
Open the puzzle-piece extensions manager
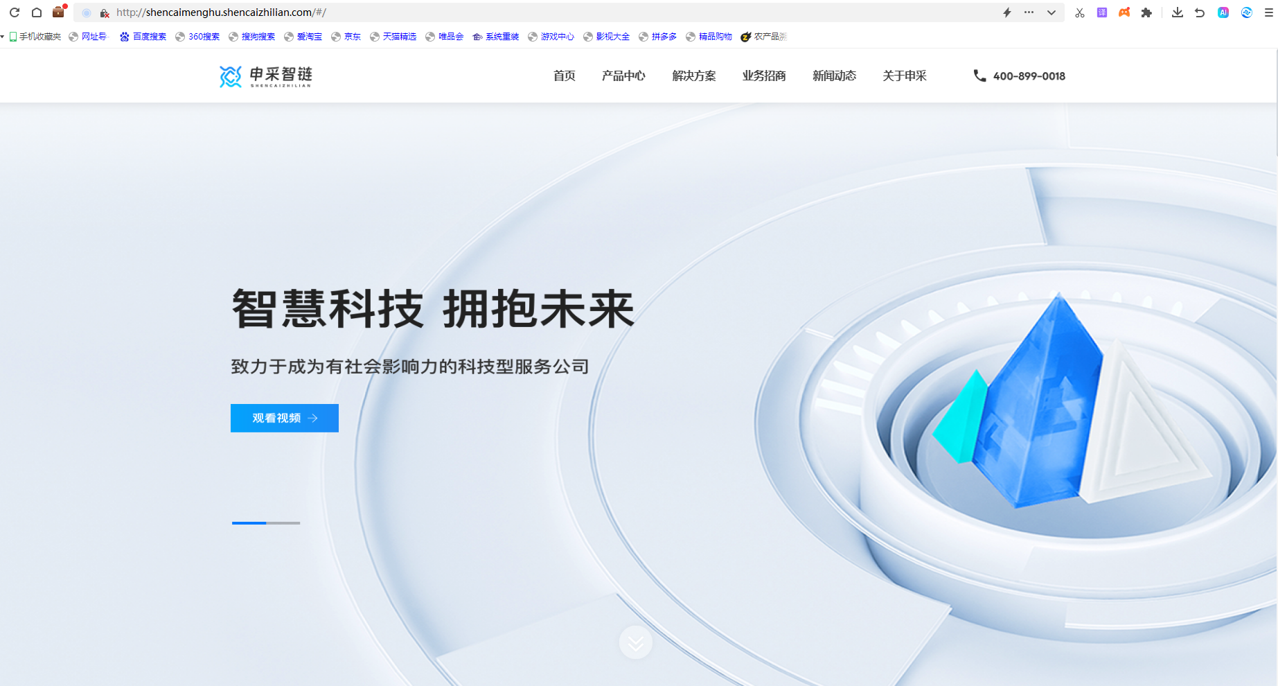1146,12
